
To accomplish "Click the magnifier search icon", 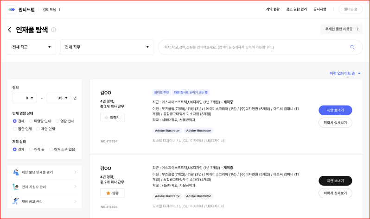I will point(352,47).
